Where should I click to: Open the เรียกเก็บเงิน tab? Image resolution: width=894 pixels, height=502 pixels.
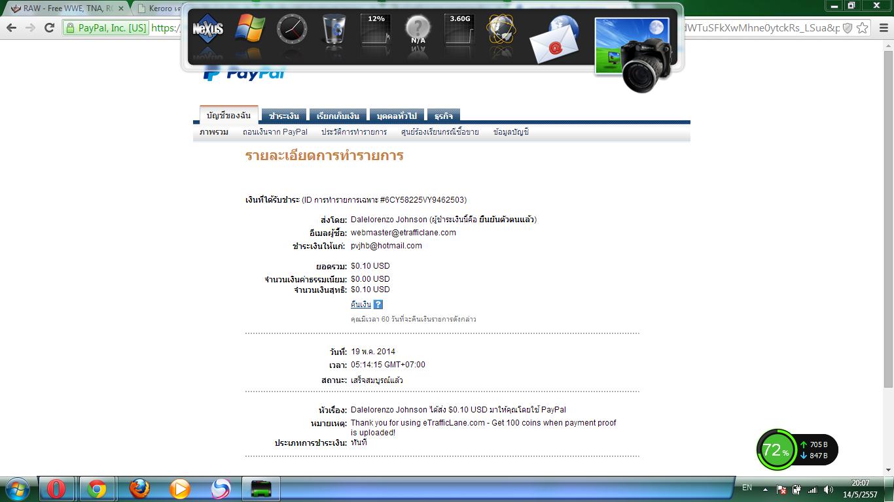click(338, 116)
